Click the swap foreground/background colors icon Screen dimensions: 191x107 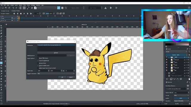coord(28,8)
